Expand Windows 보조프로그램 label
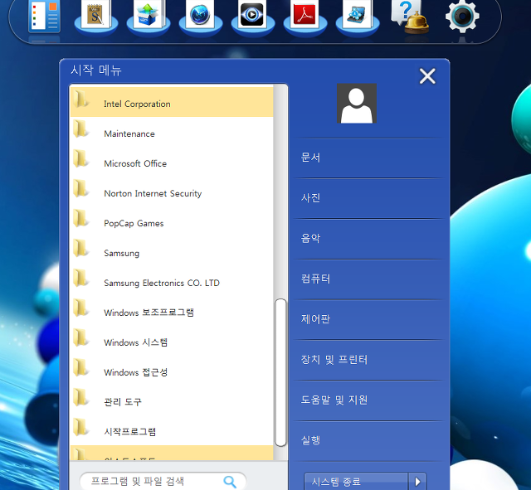The height and width of the screenshot is (490, 531). point(149,313)
